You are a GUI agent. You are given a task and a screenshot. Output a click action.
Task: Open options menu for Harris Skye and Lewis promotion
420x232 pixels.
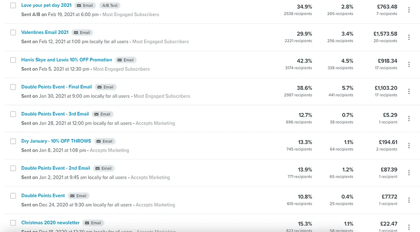pos(410,65)
